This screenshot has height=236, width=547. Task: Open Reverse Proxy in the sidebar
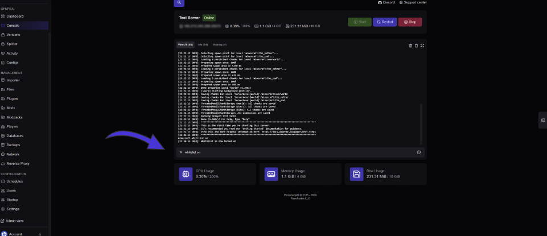[16, 163]
